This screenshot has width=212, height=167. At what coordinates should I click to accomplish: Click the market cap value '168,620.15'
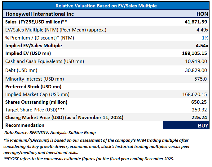195,94
